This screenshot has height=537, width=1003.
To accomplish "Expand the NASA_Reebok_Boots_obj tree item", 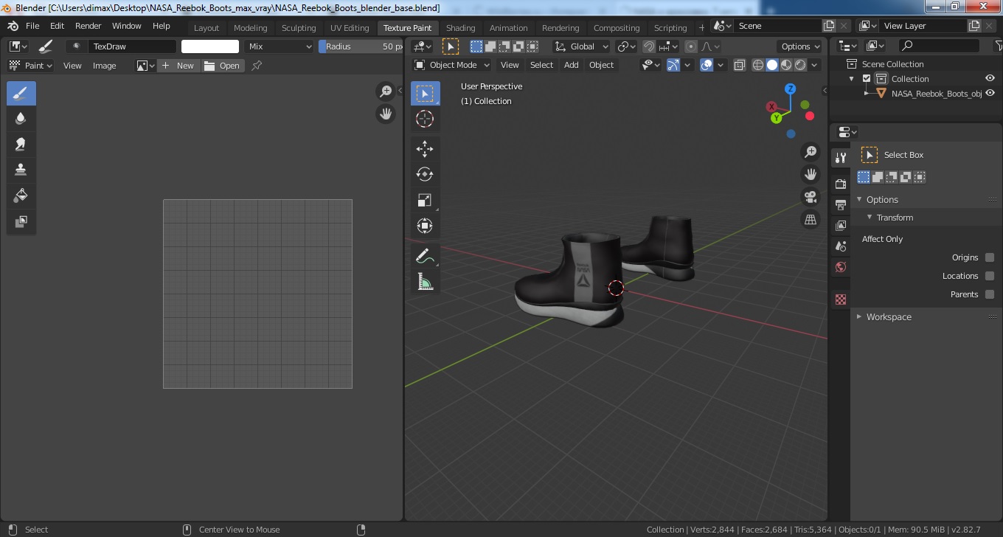I will (x=867, y=94).
